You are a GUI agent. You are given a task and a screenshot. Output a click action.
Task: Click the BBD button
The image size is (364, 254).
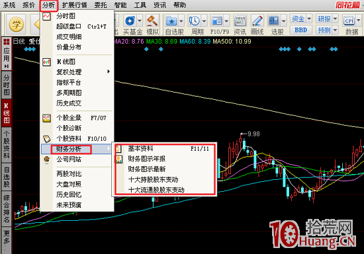(301, 30)
